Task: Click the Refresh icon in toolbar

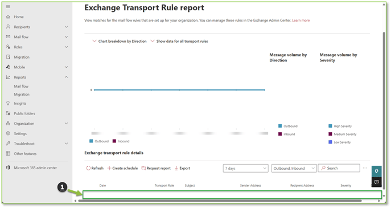Action: pos(88,168)
